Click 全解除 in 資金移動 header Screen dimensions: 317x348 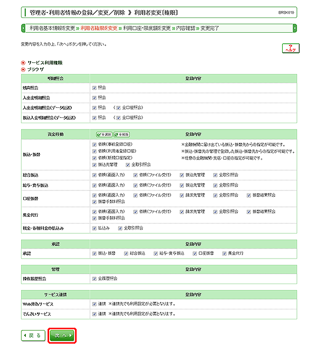tap(122, 134)
